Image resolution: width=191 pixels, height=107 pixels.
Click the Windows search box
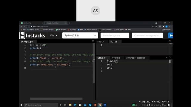pos(41,105)
